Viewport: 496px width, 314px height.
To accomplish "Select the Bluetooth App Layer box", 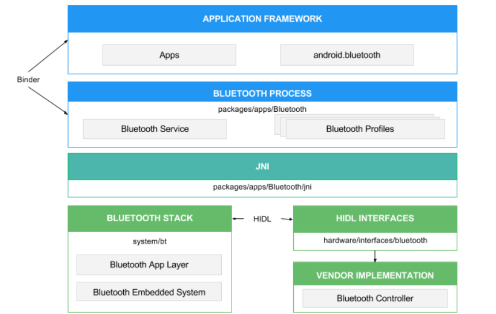I will pyautogui.click(x=149, y=264).
